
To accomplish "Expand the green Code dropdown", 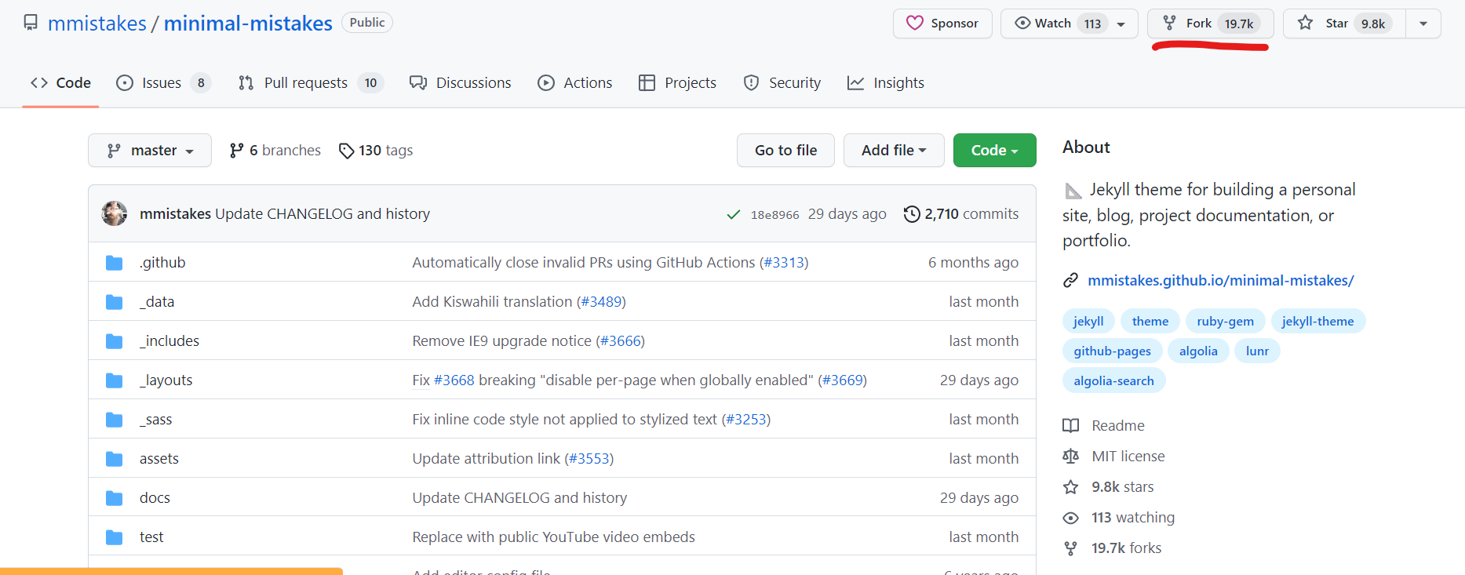I will 994,150.
